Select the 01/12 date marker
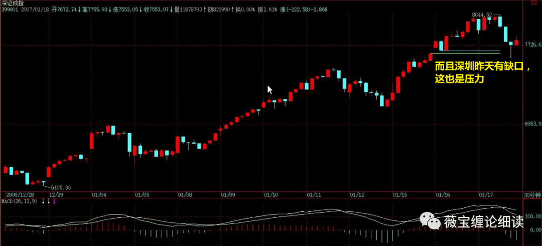This screenshot has height=246, width=542. click(x=356, y=195)
